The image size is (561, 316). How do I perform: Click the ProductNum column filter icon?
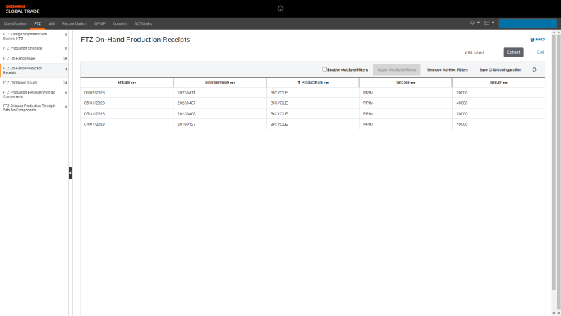[x=299, y=83]
